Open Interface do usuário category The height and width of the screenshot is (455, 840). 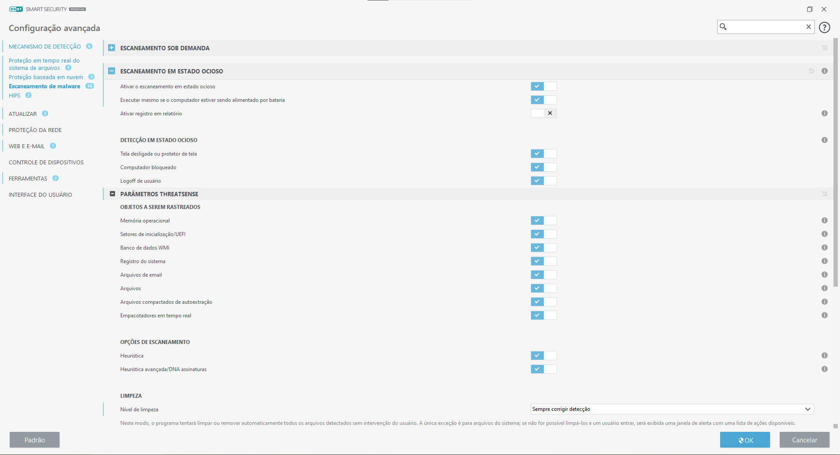pos(40,195)
